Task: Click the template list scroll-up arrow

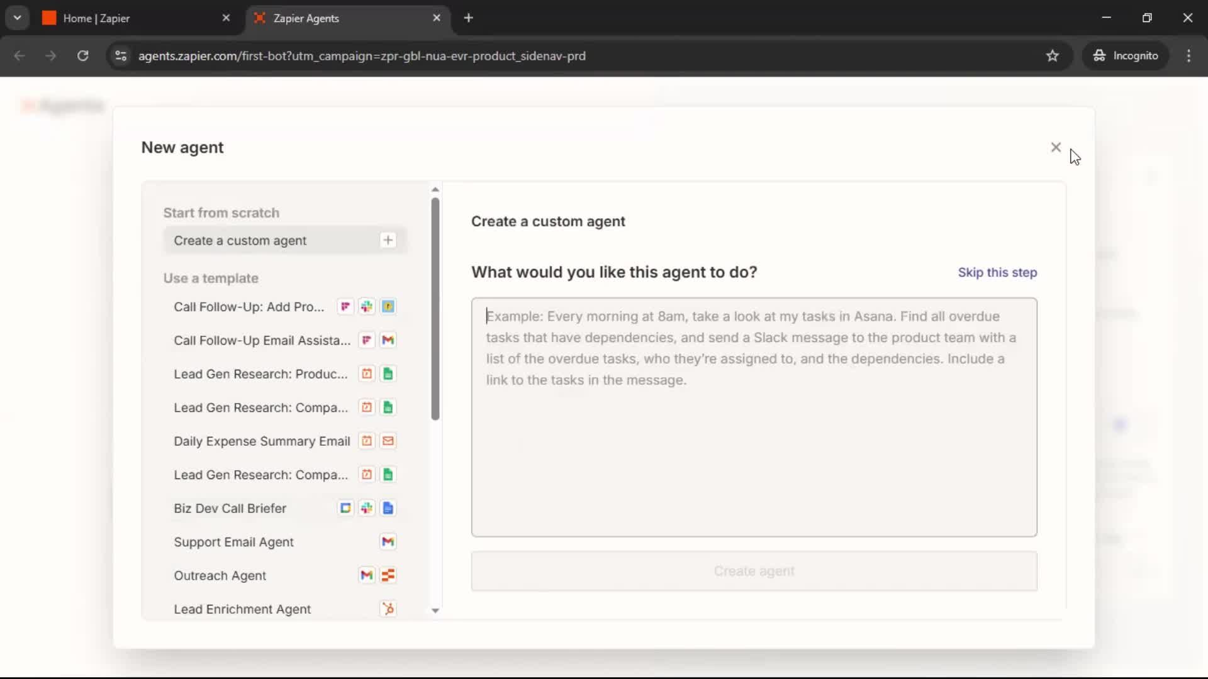Action: (x=435, y=189)
